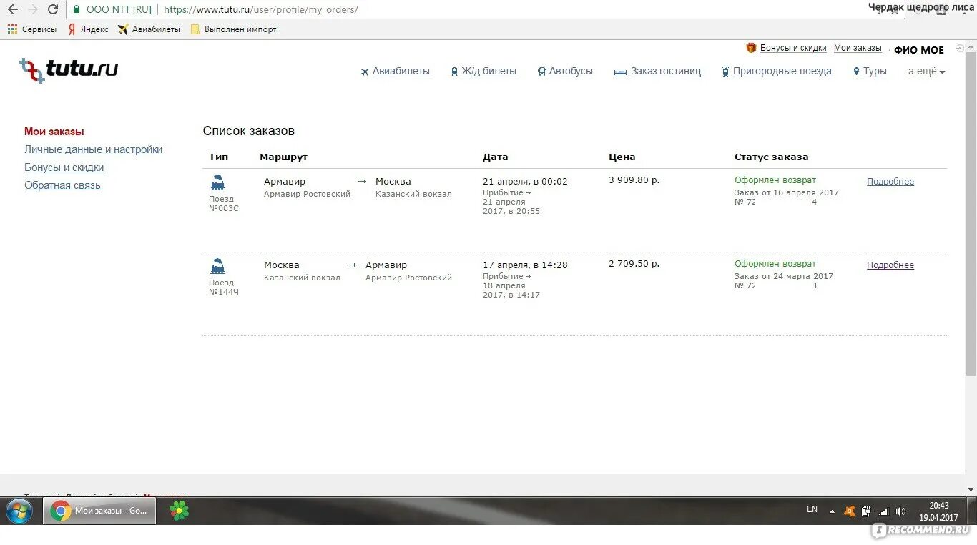Click the date 17 апреля, в 14:28
The height and width of the screenshot is (545, 977).
click(x=525, y=265)
